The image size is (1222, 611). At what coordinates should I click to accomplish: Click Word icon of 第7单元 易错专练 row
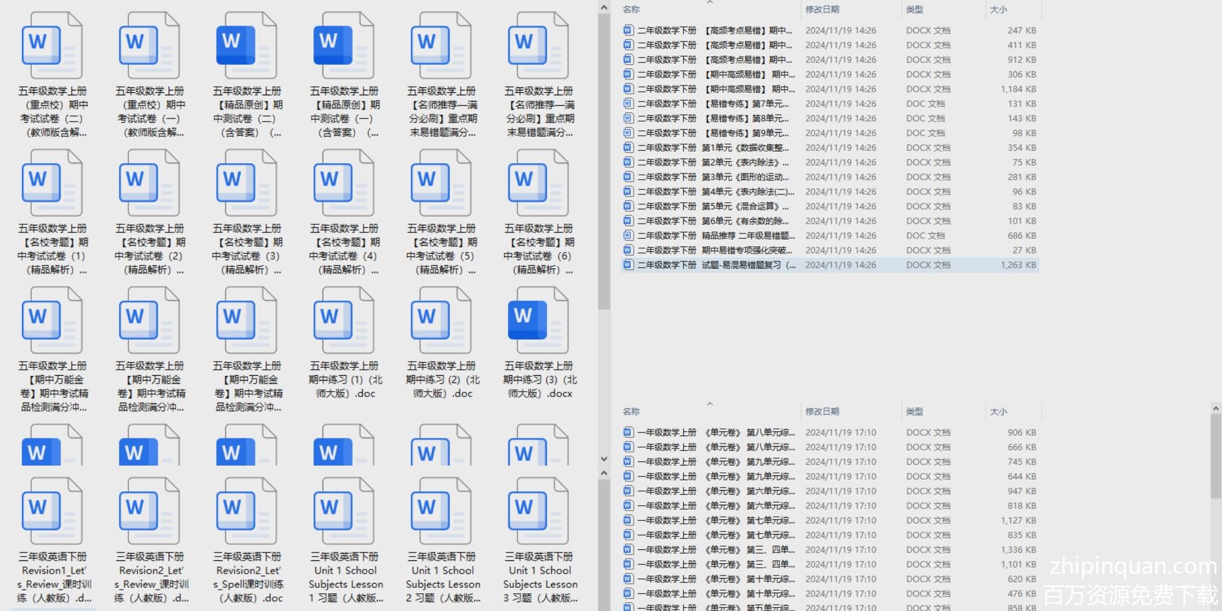click(627, 104)
